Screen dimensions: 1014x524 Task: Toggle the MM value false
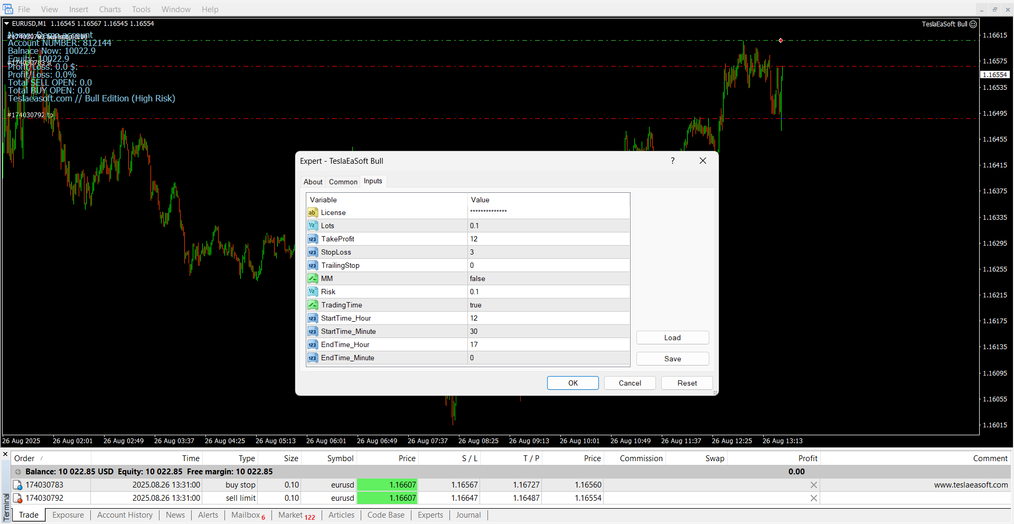click(x=548, y=278)
